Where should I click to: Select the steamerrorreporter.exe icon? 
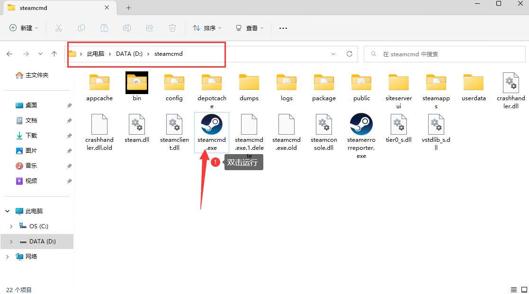click(361, 125)
